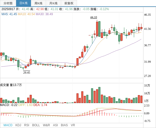Viewport: 156px width, 128px height.
Task: Click the candlestick under the 44.10 label
Action: (97, 29)
